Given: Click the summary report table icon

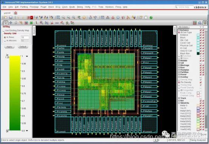Looking at the screenshot, I should click(x=103, y=17).
